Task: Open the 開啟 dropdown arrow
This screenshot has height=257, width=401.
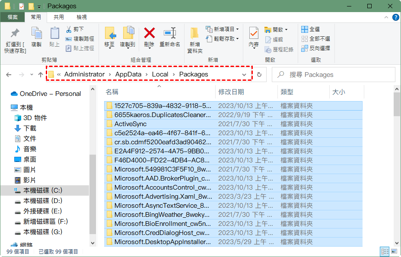Action: point(286,30)
